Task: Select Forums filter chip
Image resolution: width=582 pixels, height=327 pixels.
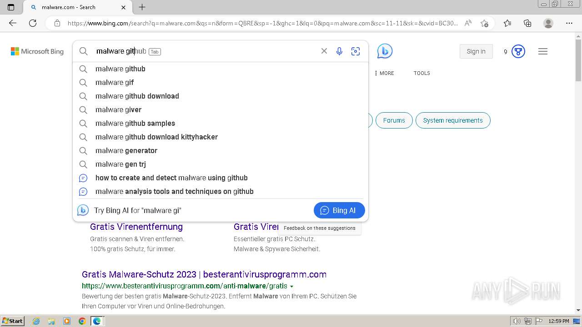Action: coord(394,120)
